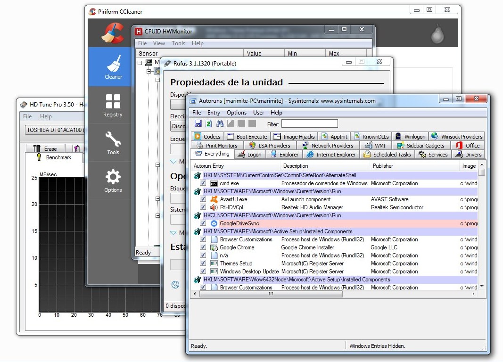Click the "Windows Entries Hidden." status text
The width and height of the screenshot is (503, 362).
tap(377, 346)
